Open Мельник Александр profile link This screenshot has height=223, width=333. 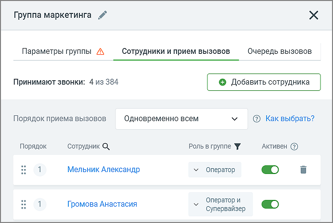tap(103, 170)
